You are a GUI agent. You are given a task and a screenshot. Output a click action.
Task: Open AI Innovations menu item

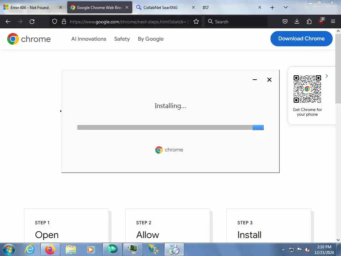click(x=89, y=39)
